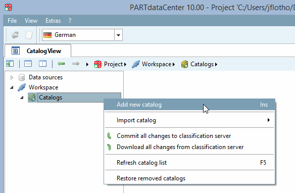Image resolution: width=295 pixels, height=193 pixels.
Task: Expand the Catalogs breadcrumb arrow
Action: [216, 64]
